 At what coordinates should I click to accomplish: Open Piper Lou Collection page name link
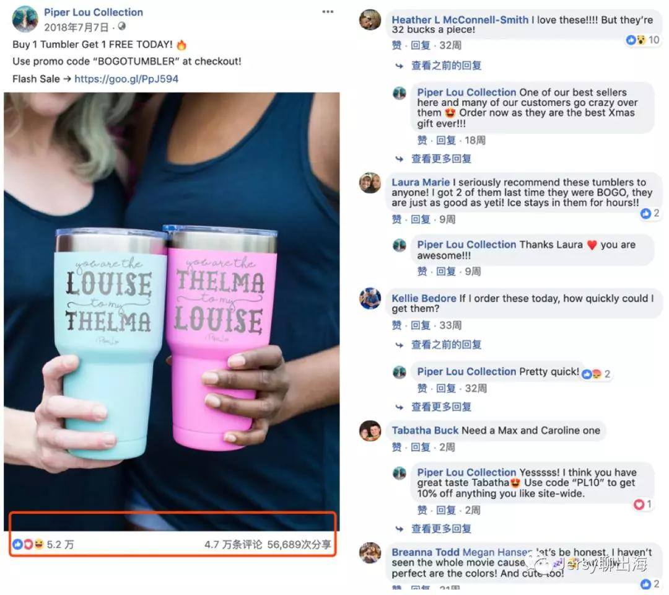point(94,12)
